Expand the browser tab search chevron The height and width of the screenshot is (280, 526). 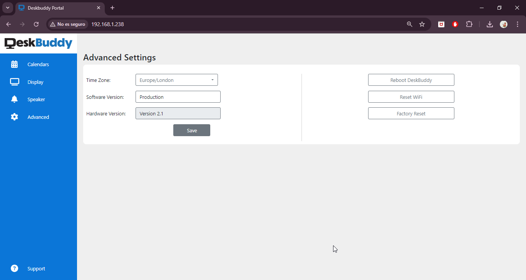point(7,8)
